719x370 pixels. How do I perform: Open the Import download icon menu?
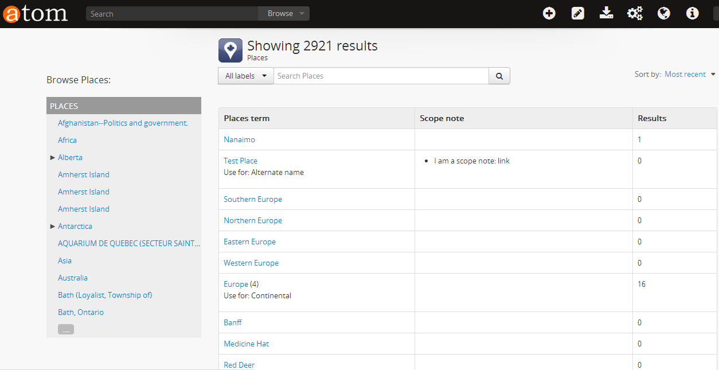[607, 14]
